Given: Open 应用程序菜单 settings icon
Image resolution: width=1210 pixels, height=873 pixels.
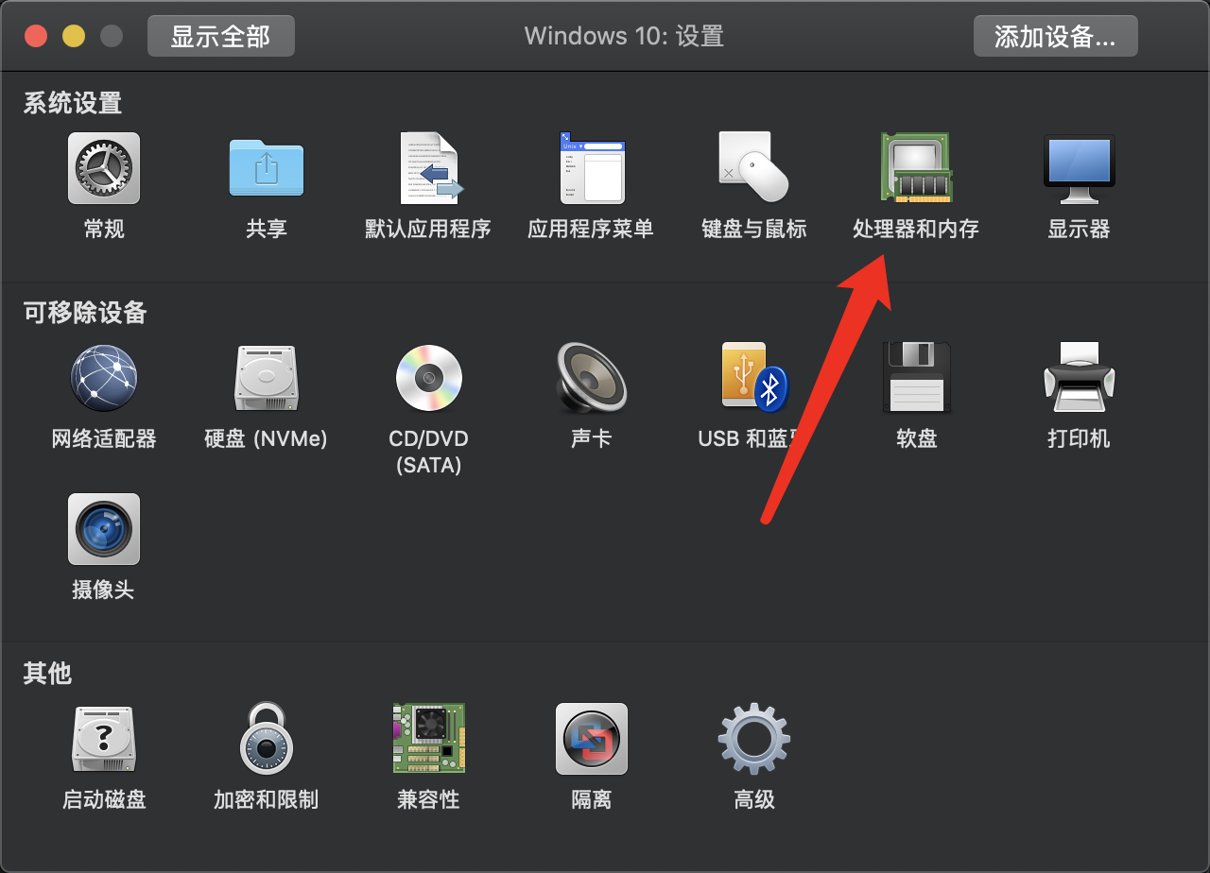Looking at the screenshot, I should coord(592,168).
